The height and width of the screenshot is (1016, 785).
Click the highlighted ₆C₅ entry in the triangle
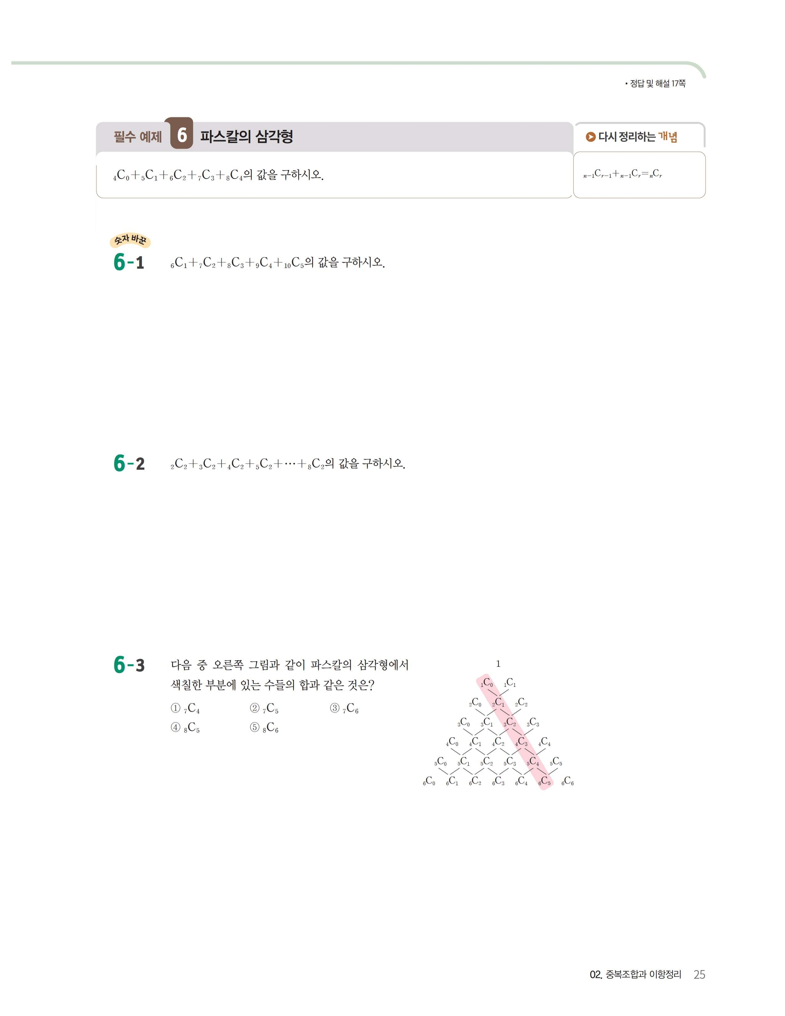[545, 781]
